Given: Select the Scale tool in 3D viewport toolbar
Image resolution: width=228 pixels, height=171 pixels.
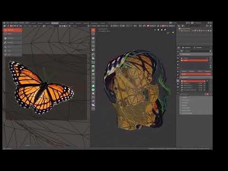Looking at the screenshot, I should coord(93,46).
